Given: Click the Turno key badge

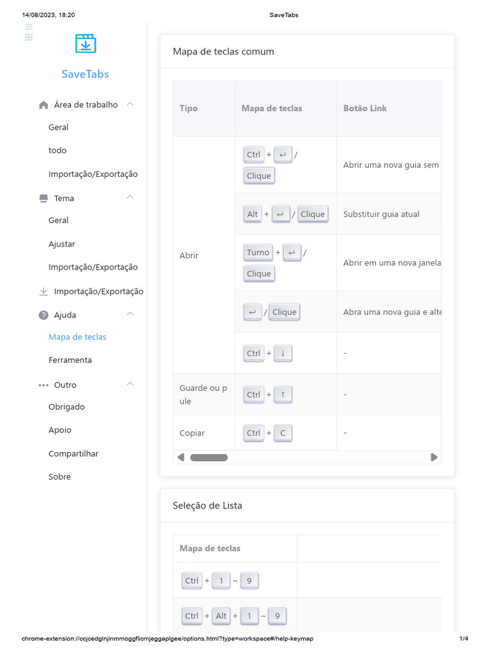Looking at the screenshot, I should pyautogui.click(x=258, y=252).
